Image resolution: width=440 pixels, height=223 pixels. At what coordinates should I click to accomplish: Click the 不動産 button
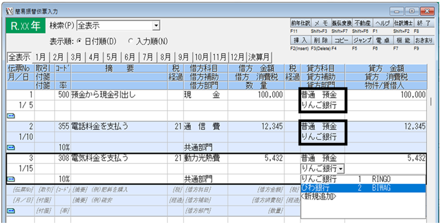(362, 23)
